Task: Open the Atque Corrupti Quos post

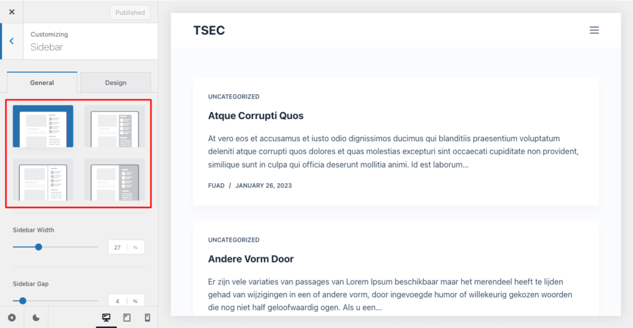Action: (x=256, y=116)
